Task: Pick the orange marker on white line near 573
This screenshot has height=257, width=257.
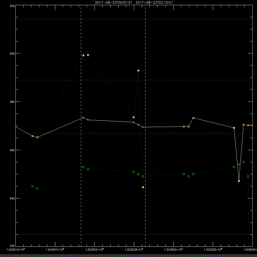Action: 194,118
